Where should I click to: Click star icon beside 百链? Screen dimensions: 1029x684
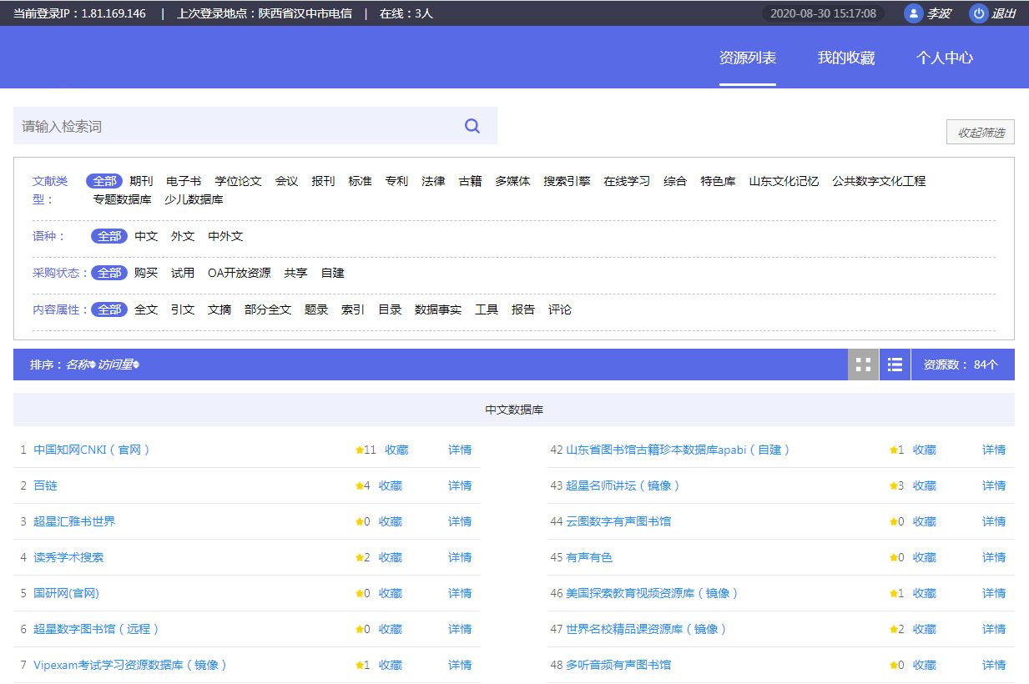[360, 486]
